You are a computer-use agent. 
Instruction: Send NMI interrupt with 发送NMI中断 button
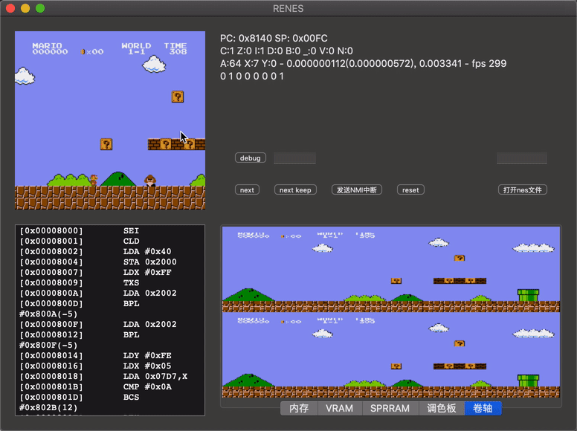(x=357, y=189)
